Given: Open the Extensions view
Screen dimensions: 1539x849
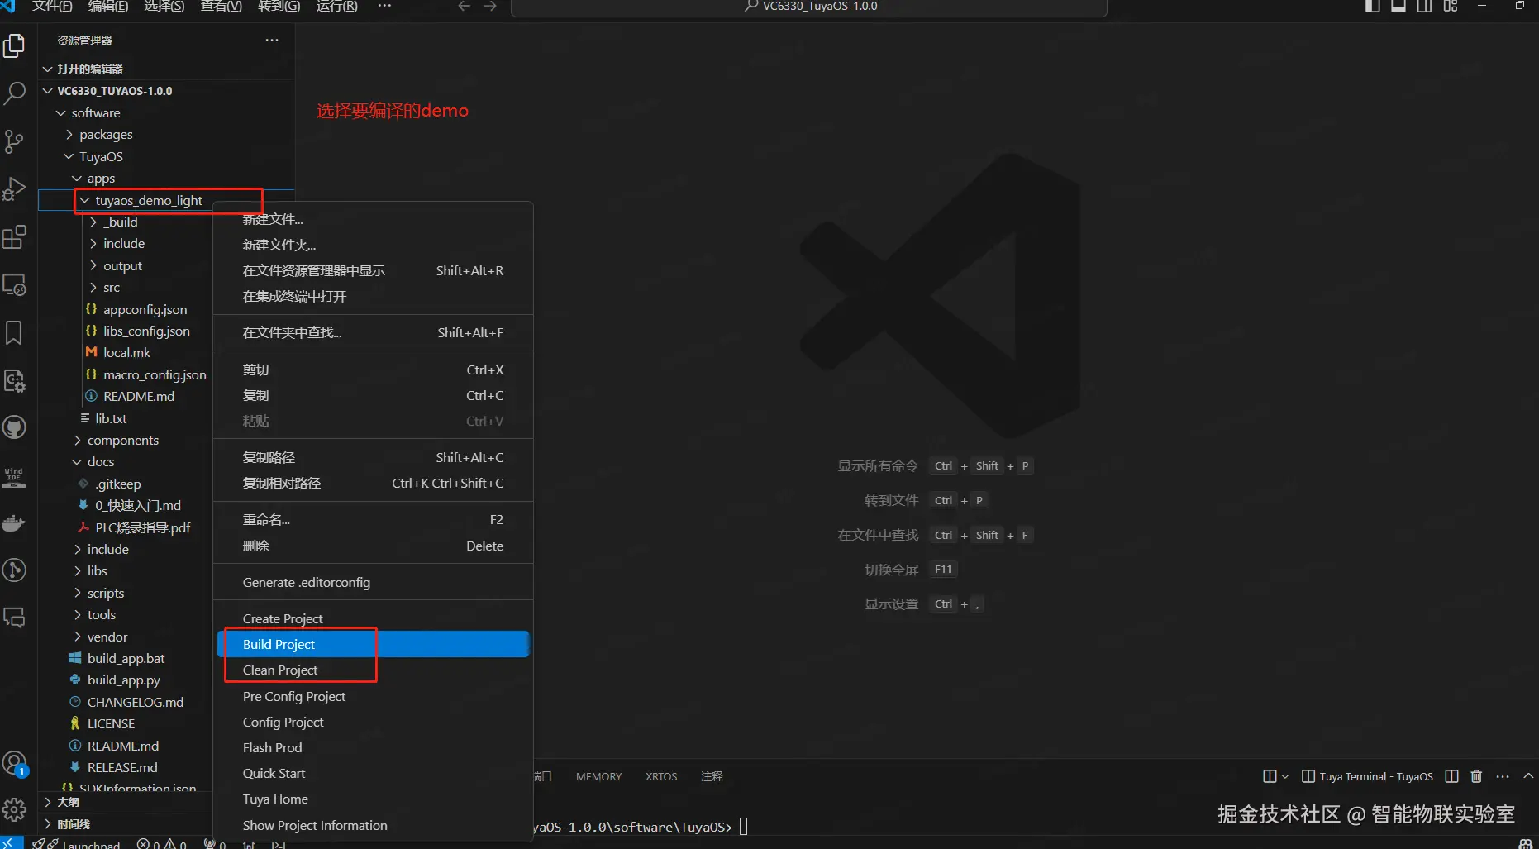Looking at the screenshot, I should point(14,237).
